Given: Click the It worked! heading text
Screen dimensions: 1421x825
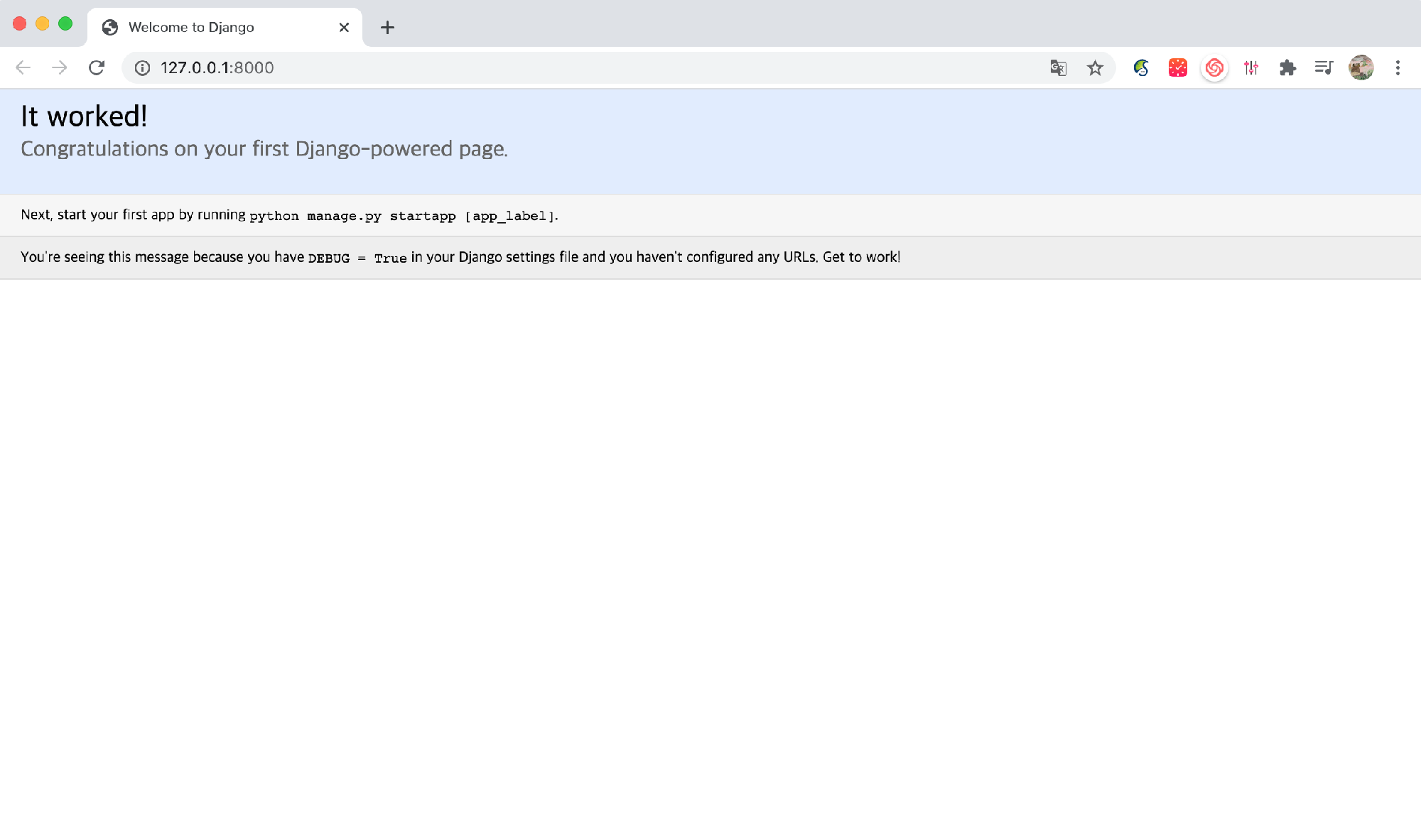Looking at the screenshot, I should pos(84,116).
